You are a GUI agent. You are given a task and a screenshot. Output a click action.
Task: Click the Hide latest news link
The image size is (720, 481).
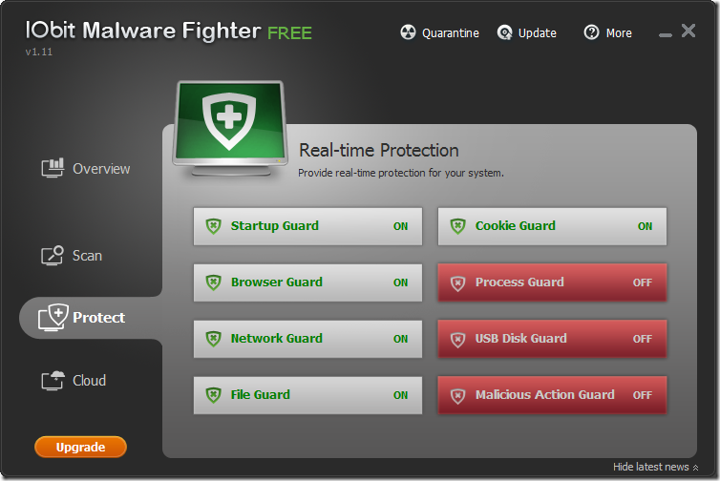coord(650,468)
